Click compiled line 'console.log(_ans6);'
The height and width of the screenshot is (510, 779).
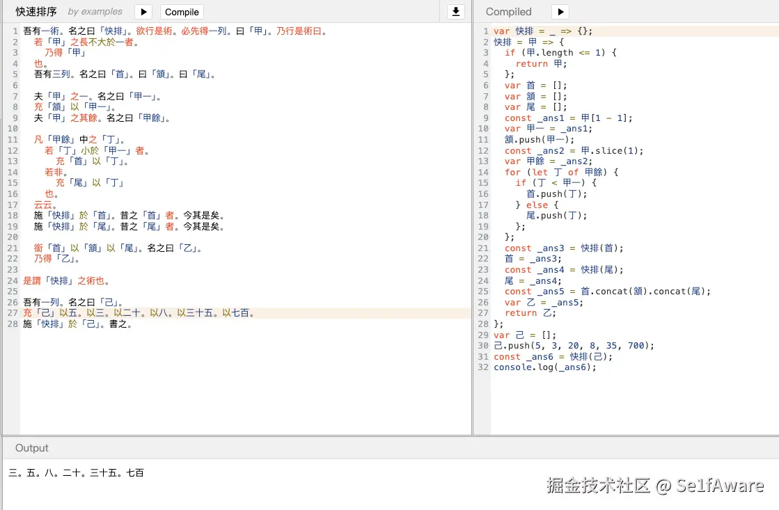[x=544, y=367]
